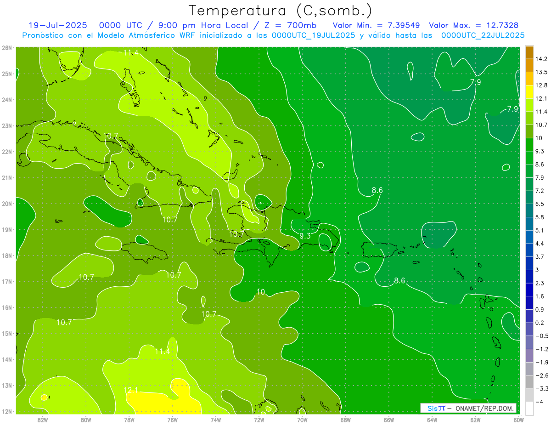Click the 66W longitude axis label

(x=389, y=420)
